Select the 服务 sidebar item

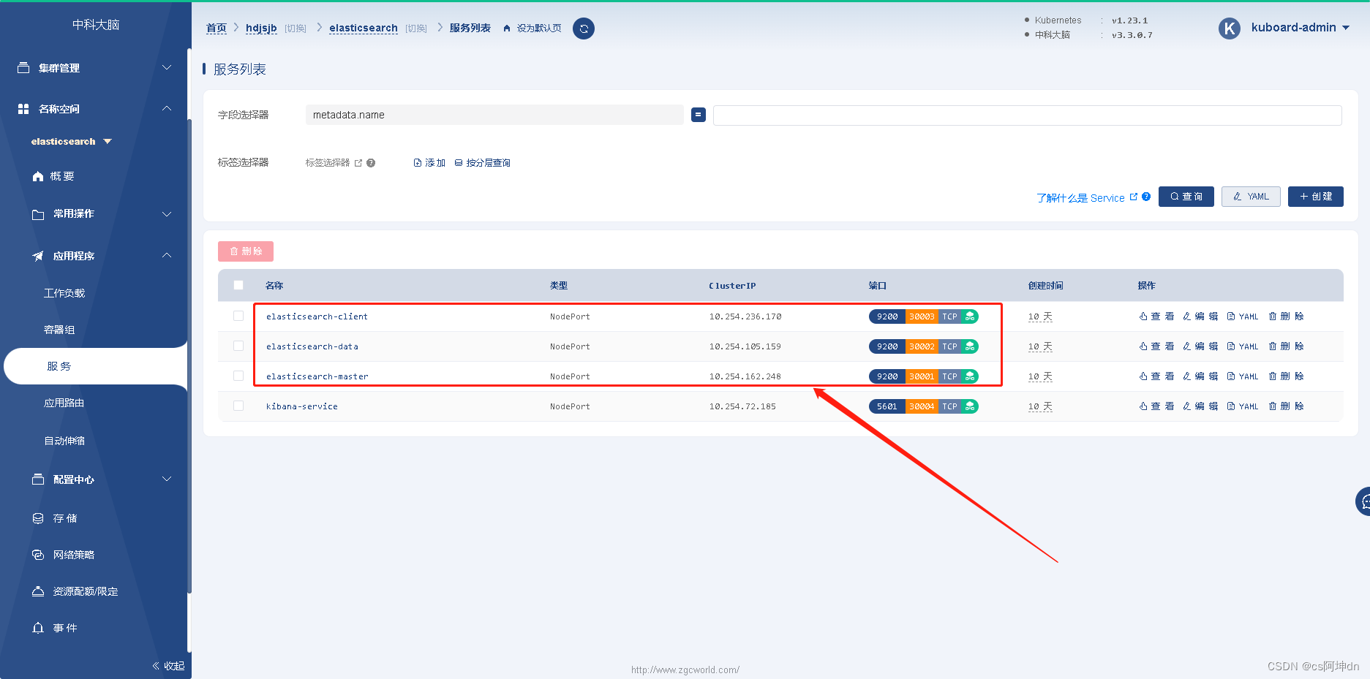pos(95,366)
